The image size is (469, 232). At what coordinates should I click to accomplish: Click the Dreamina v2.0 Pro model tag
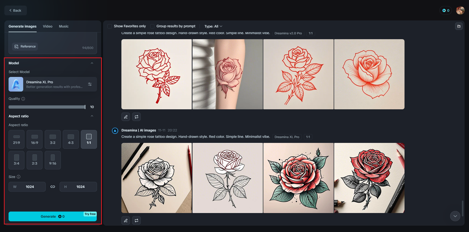click(x=288, y=33)
